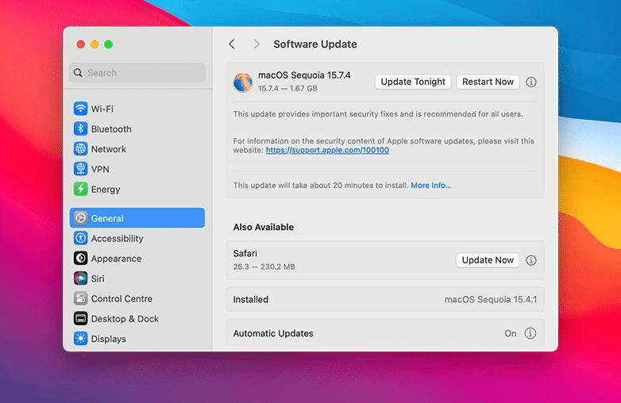Select the Bluetooth icon in sidebar
The width and height of the screenshot is (621, 403).
(x=80, y=129)
